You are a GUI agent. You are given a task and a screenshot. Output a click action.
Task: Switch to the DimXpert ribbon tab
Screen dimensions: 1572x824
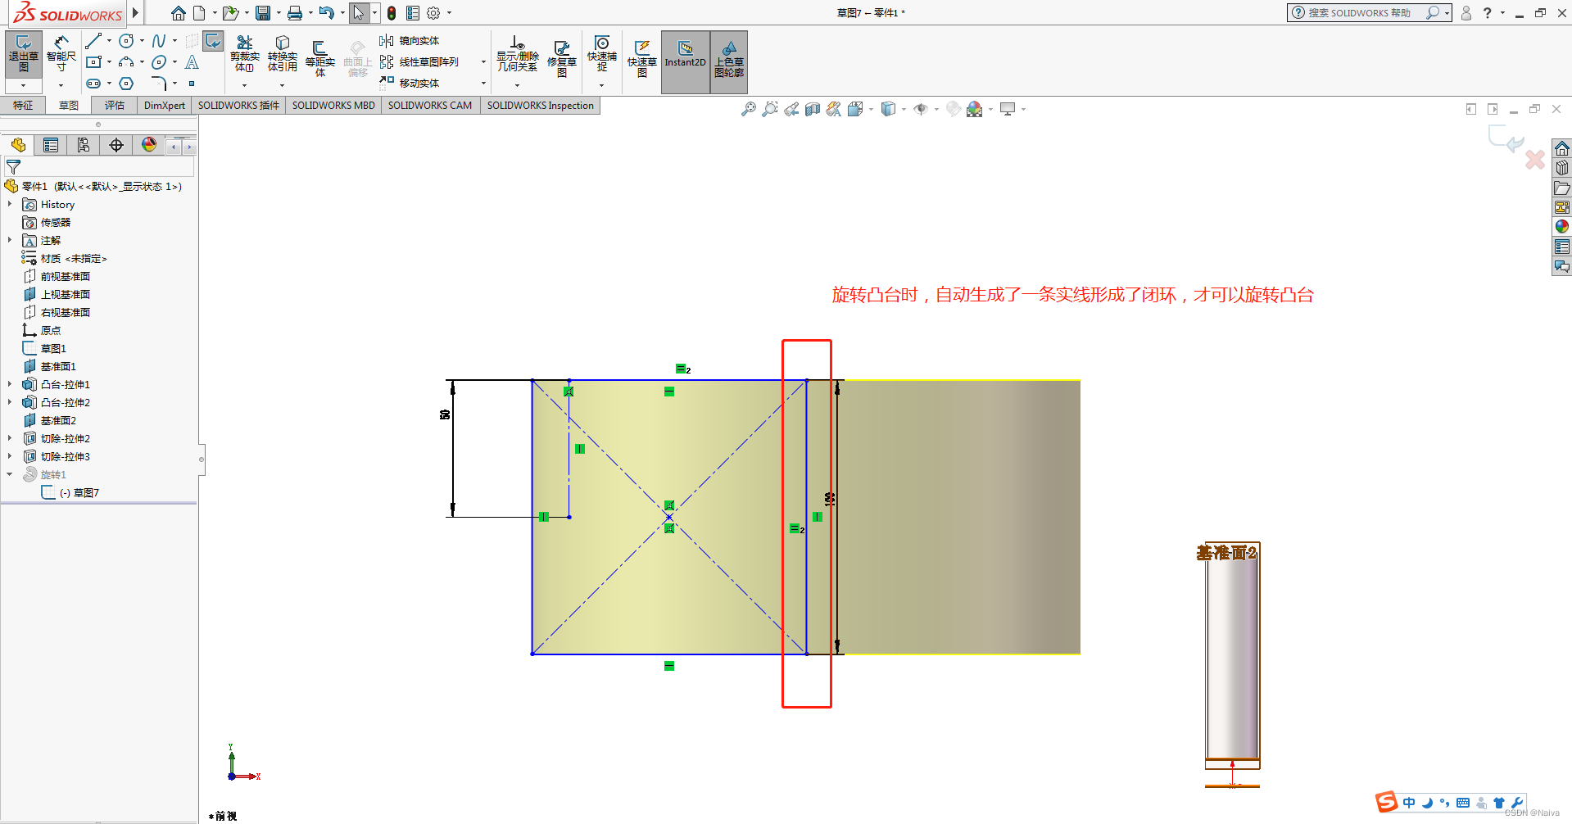click(x=164, y=105)
